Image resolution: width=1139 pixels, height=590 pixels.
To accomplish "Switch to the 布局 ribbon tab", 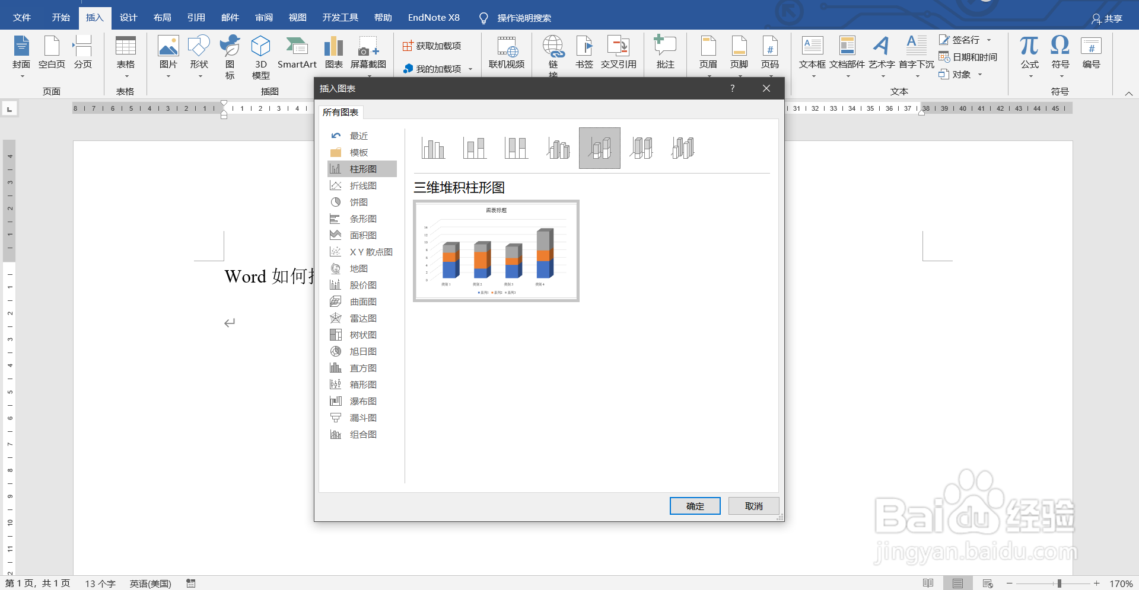I will 162,17.
